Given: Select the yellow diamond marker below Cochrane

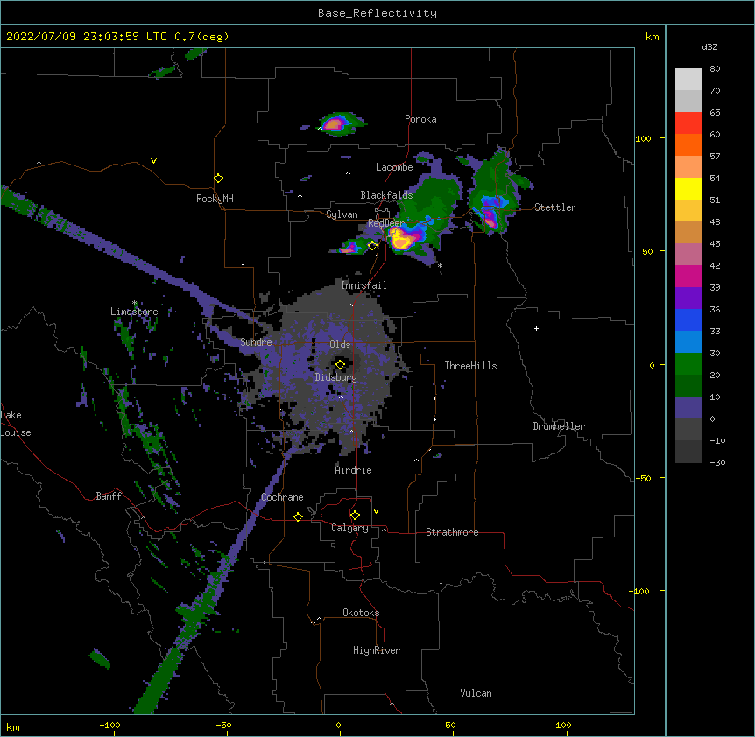Looking at the screenshot, I should (x=298, y=516).
